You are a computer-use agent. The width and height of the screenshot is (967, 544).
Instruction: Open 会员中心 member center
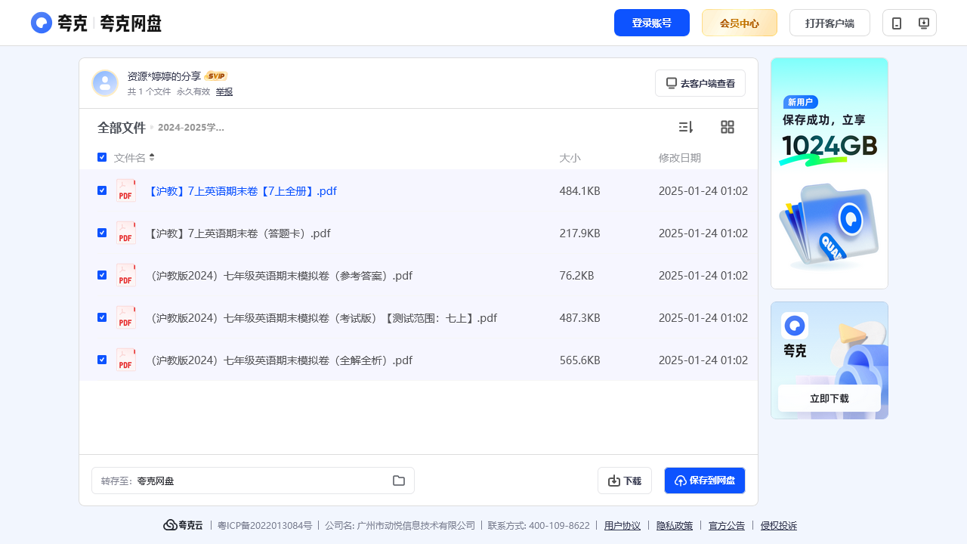[740, 23]
